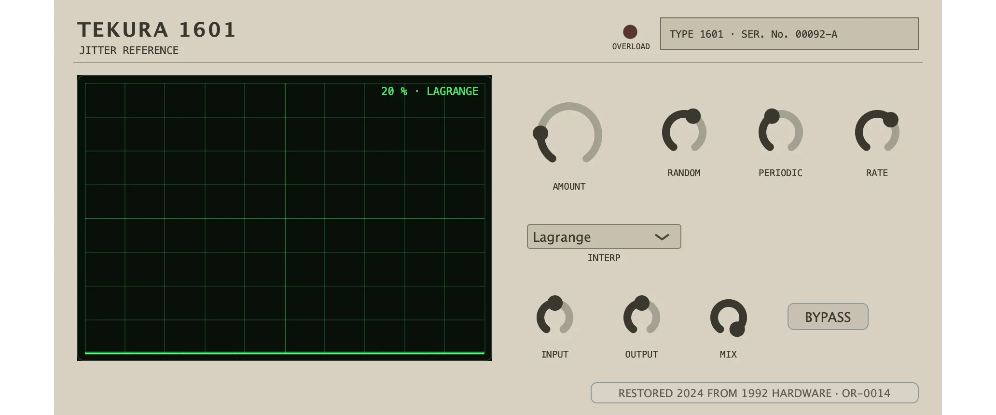The image size is (996, 415).
Task: Click the OVERLOAD indicator lamp
Action: click(x=630, y=32)
